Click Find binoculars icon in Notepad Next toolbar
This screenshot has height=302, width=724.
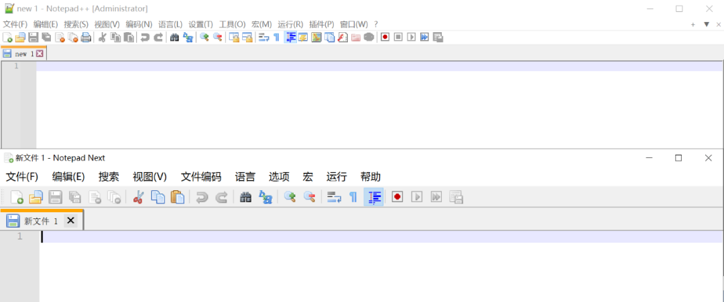coord(245,197)
